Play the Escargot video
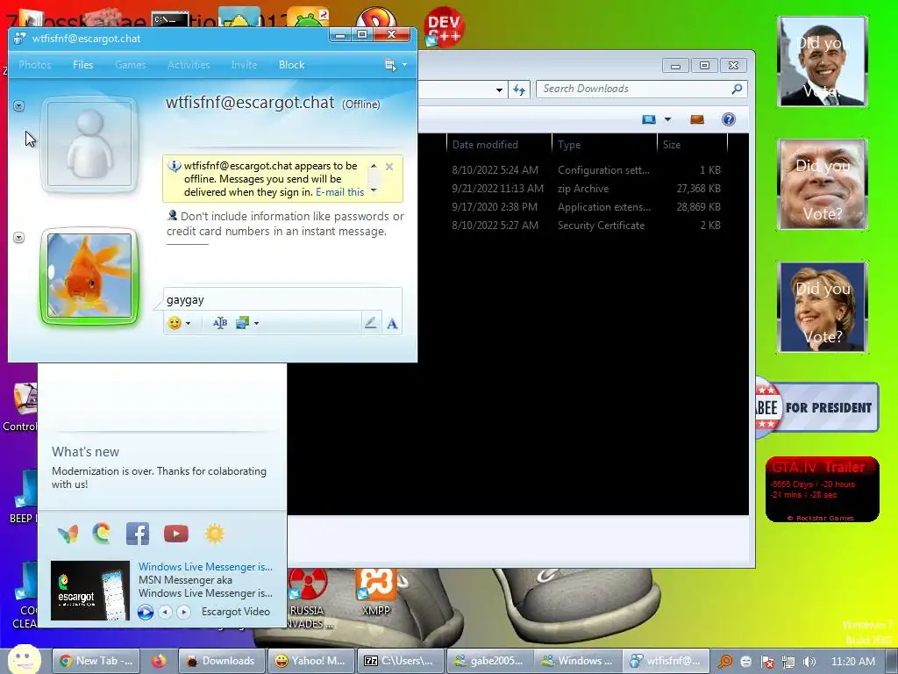The width and height of the screenshot is (898, 674). tap(146, 612)
